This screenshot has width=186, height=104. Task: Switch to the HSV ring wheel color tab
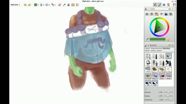coord(152,14)
